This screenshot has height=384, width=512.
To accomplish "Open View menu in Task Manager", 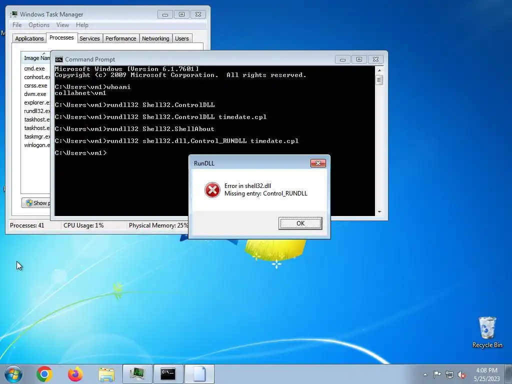I will pyautogui.click(x=62, y=25).
